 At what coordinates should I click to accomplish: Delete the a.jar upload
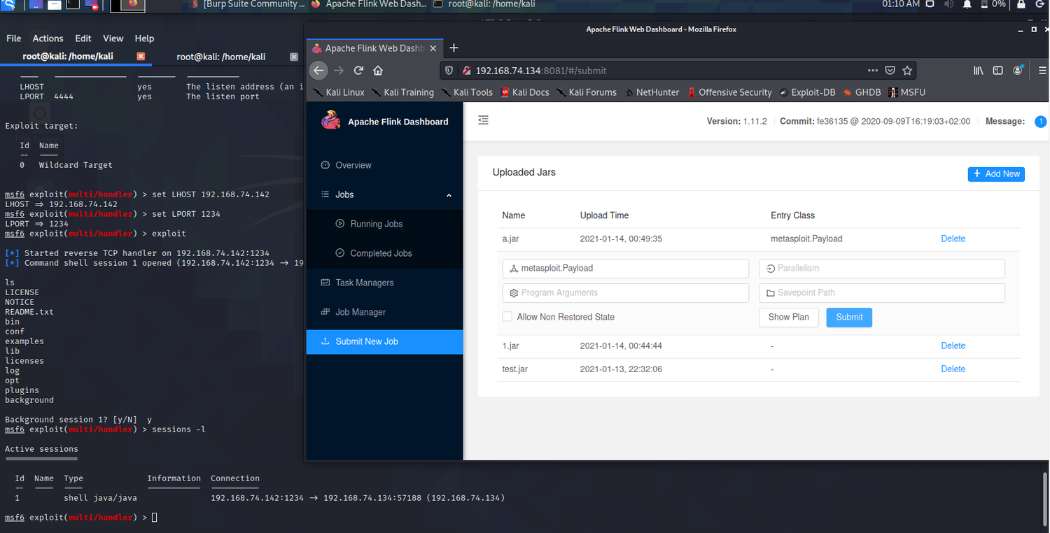(x=953, y=239)
